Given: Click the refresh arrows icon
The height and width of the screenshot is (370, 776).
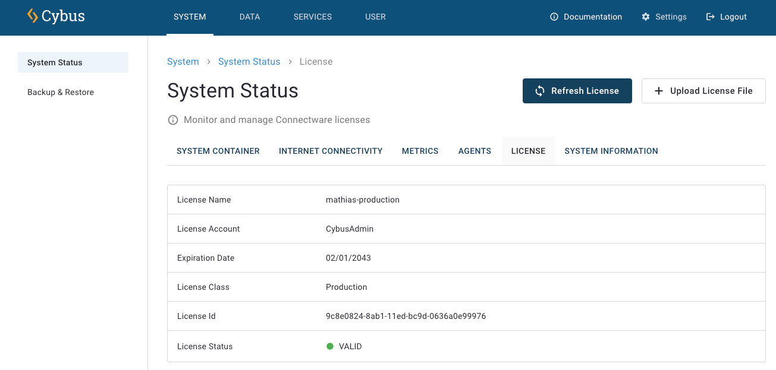Looking at the screenshot, I should click(x=540, y=91).
